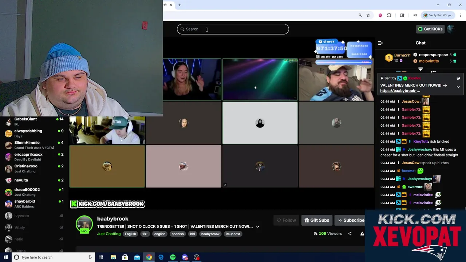This screenshot has height=262, width=466.
Task: Click KingTutt username in chat
Action: (420, 142)
